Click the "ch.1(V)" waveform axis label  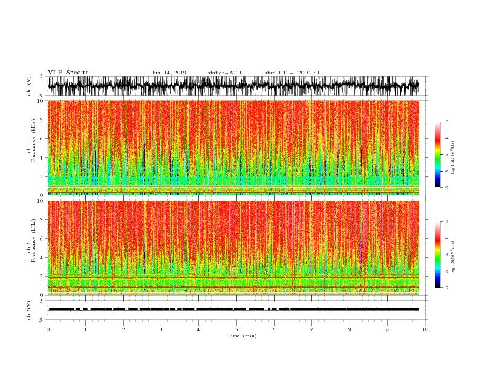[28, 86]
